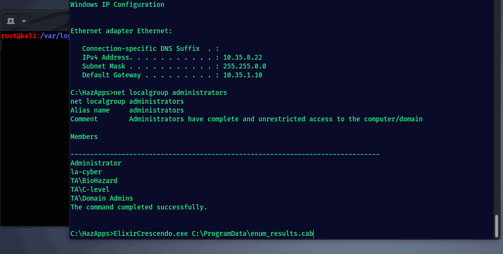The image size is (503, 254).
Task: Click the "Ethernet adapter Ethernet:" line
Action: click(121, 31)
